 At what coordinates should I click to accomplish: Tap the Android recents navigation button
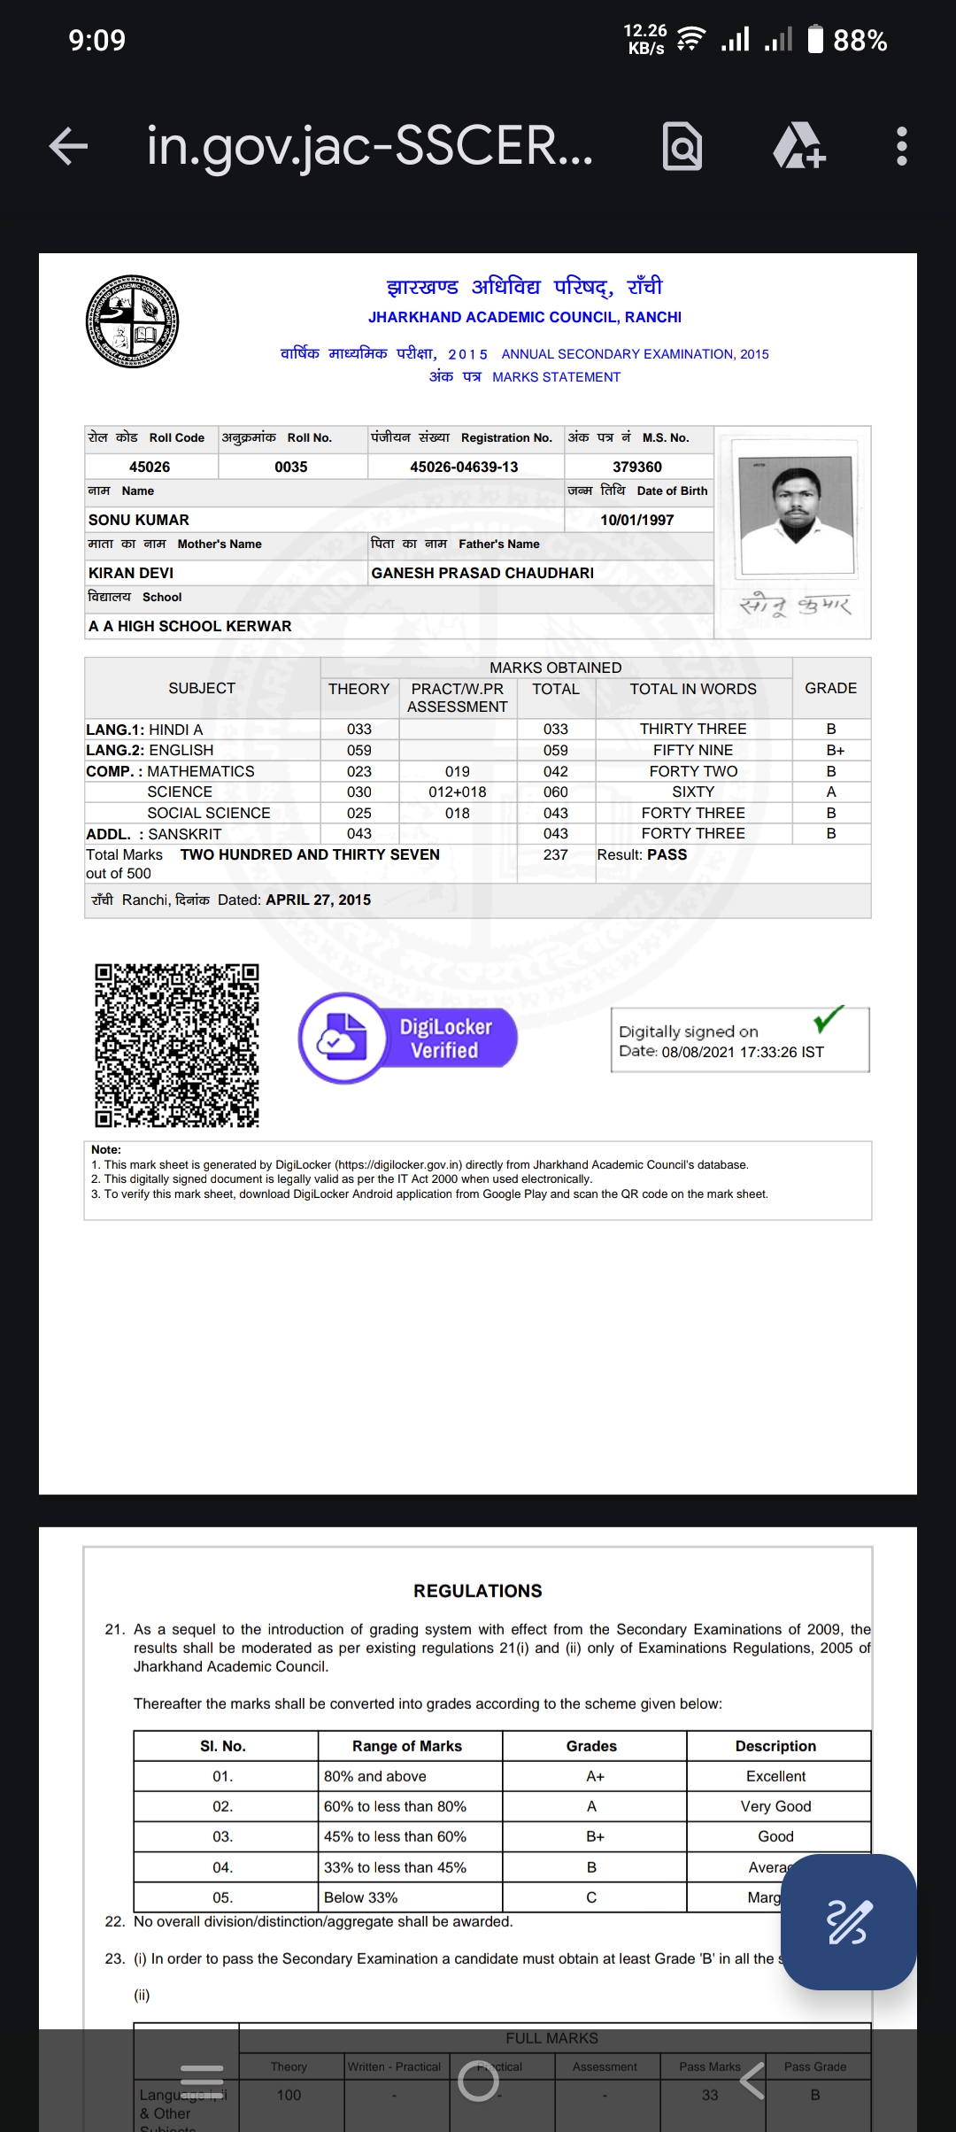(202, 2080)
